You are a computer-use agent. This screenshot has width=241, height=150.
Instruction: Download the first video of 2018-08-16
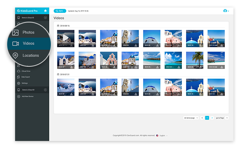click(72, 45)
